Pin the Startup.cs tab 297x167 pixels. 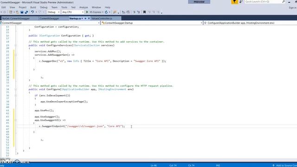[x=85, y=19]
